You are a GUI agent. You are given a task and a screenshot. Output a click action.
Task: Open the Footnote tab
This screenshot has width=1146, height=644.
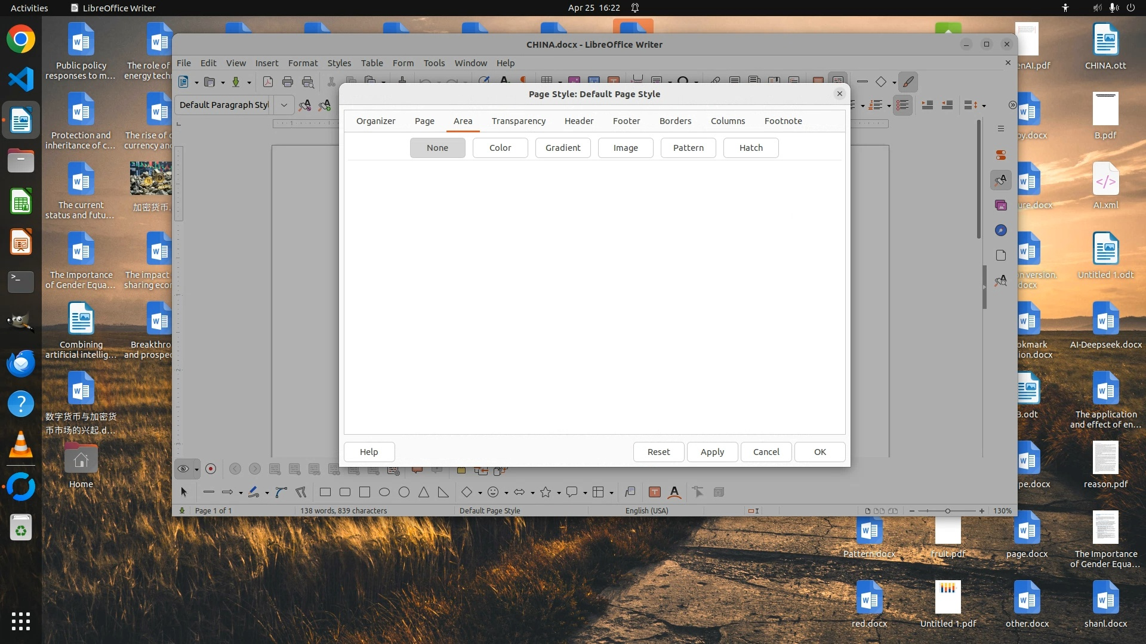click(x=783, y=121)
